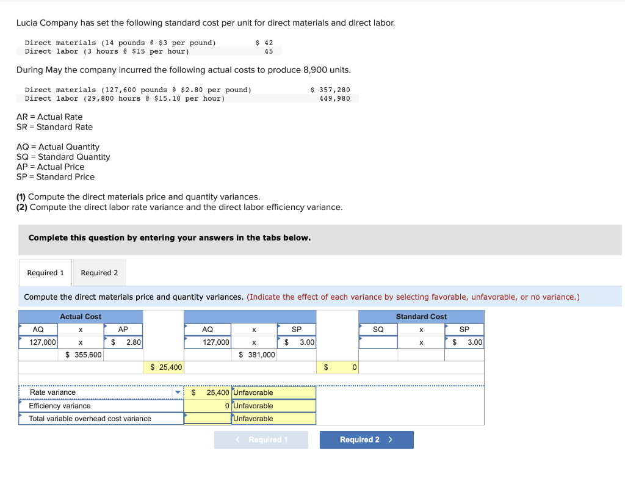The height and width of the screenshot is (495, 625).
Task: Click the Standard Cost table header
Action: coord(421,317)
